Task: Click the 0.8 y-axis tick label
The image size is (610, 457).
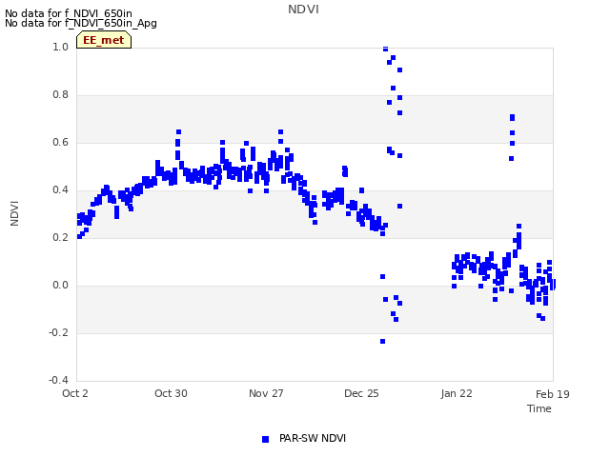Action: click(60, 95)
